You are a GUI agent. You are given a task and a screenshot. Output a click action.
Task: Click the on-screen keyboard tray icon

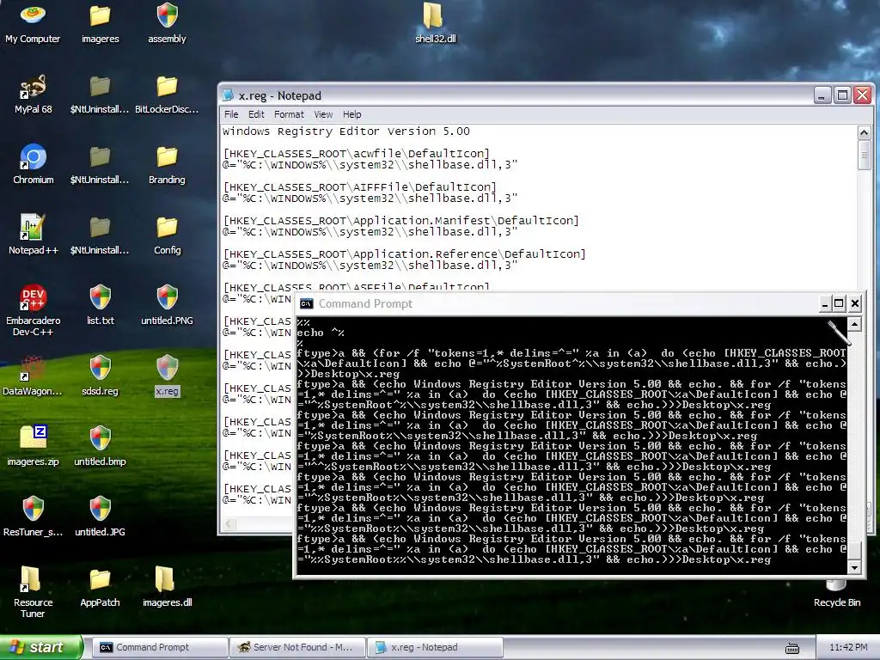click(792, 648)
